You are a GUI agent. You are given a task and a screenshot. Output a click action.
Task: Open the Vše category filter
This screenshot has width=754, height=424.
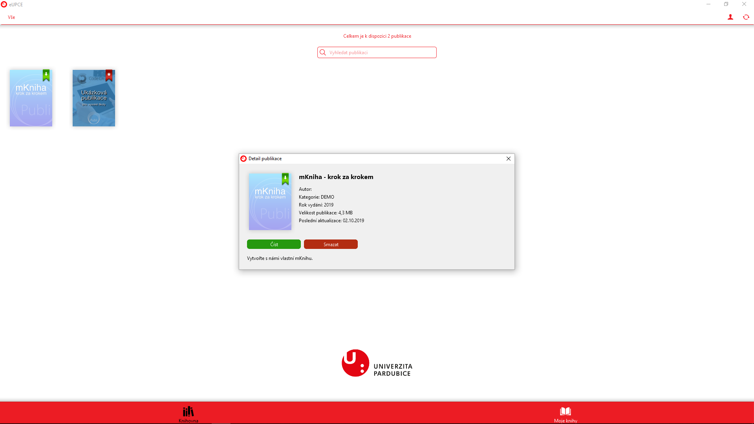pos(11,17)
